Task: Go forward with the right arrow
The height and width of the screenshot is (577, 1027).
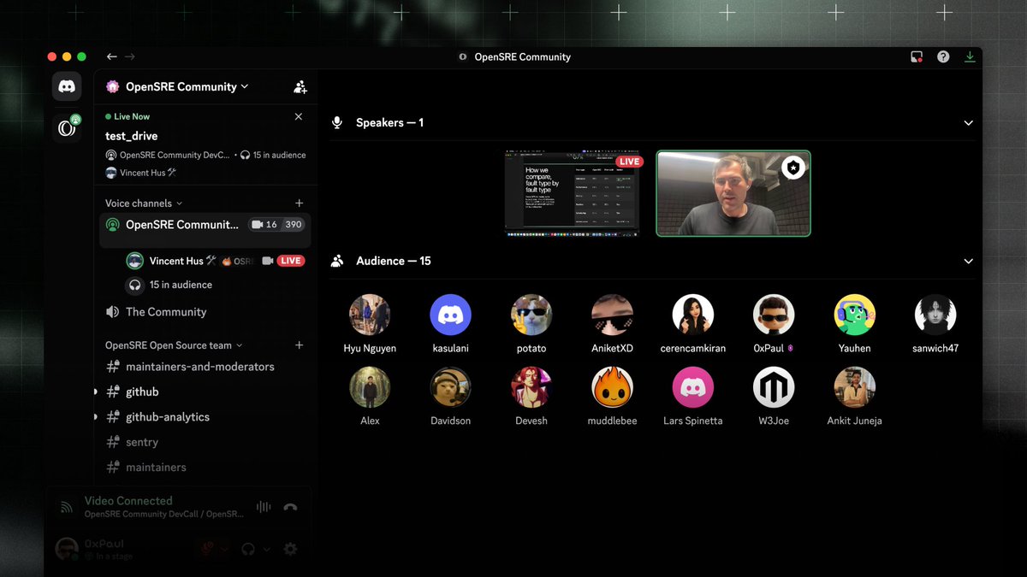Action: click(x=130, y=56)
